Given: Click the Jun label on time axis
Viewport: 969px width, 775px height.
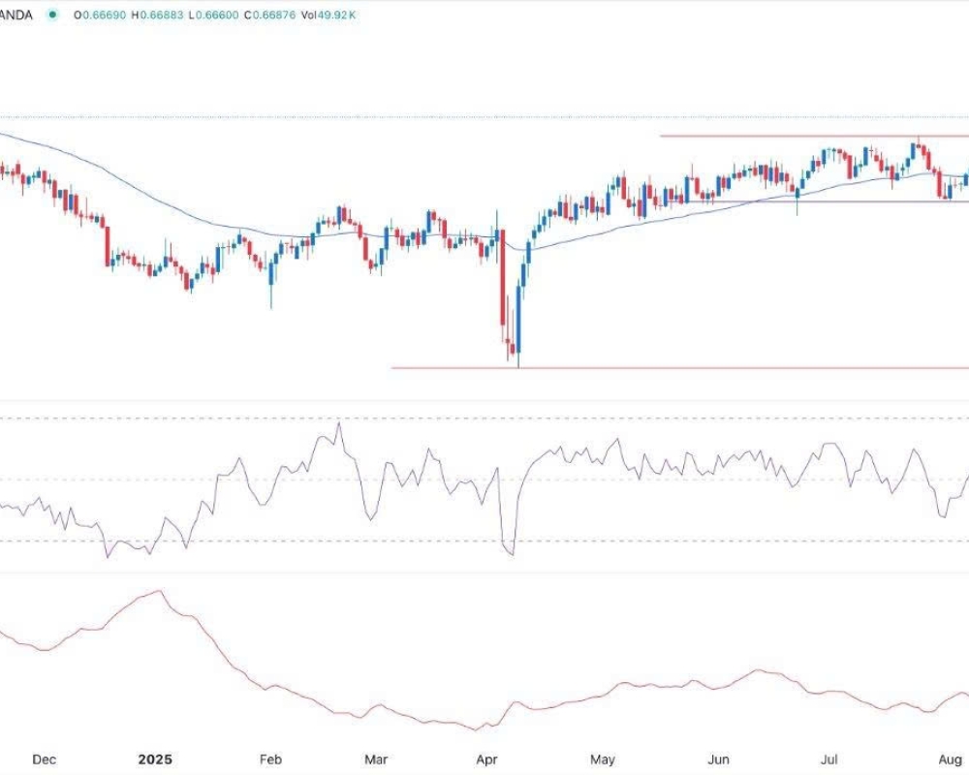Looking at the screenshot, I should point(718,759).
